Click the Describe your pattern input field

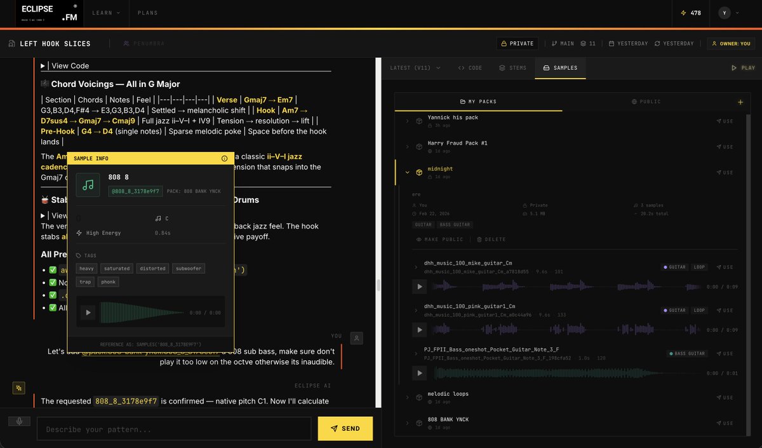click(x=174, y=429)
